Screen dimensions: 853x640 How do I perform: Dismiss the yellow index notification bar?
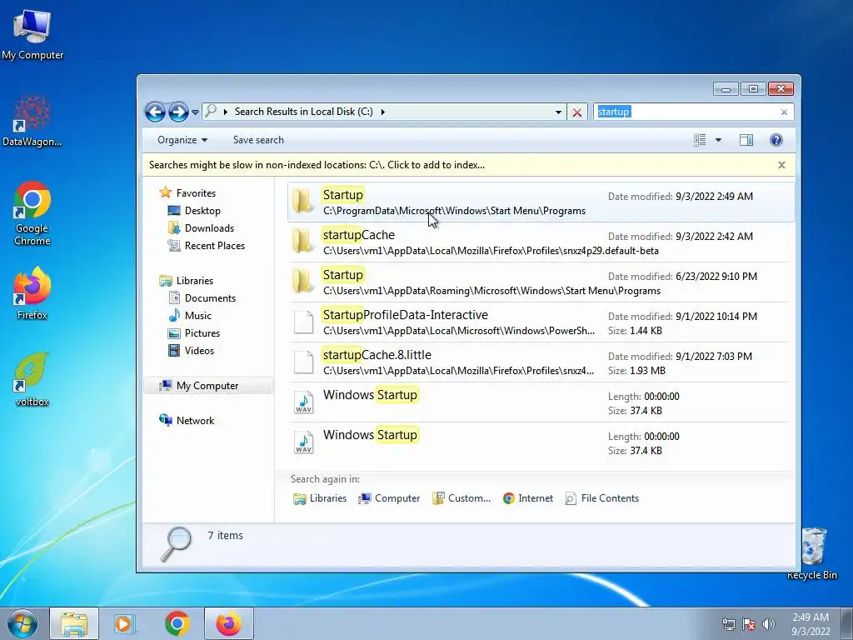click(x=781, y=165)
